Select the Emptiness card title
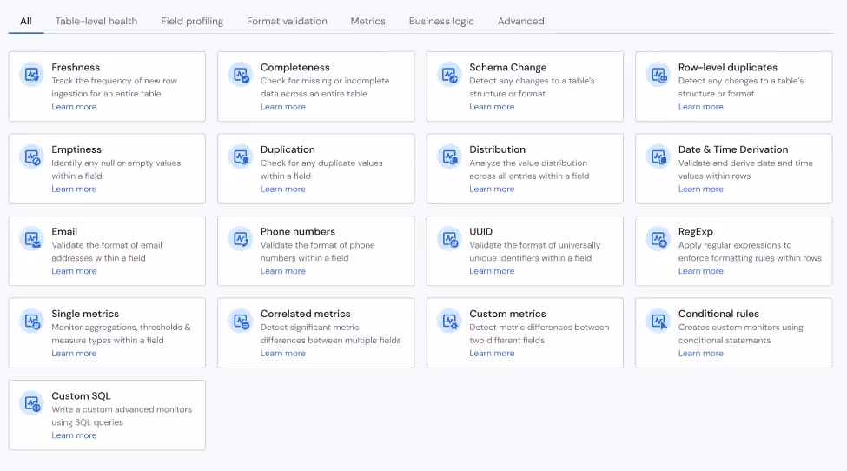Image resolution: width=847 pixels, height=471 pixels. coord(76,149)
